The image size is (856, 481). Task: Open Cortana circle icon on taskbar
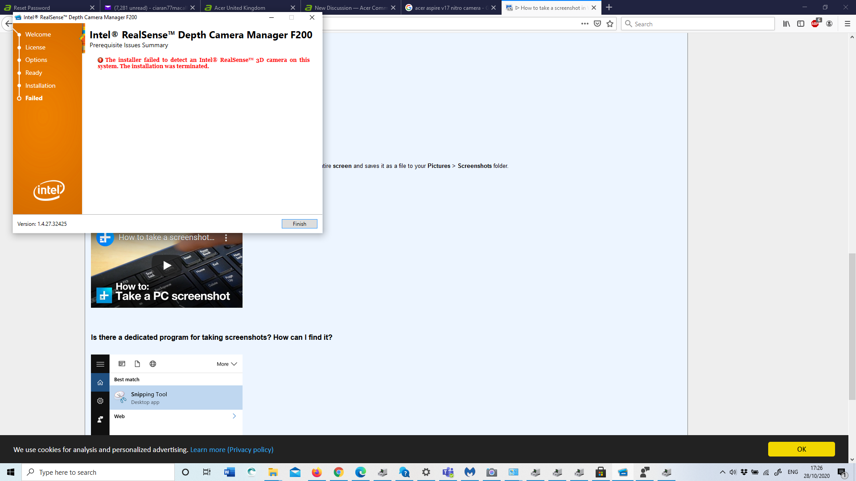(x=185, y=472)
